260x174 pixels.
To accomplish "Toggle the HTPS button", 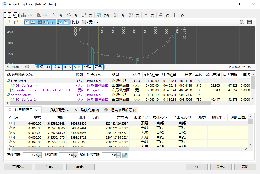I will click(67, 67).
